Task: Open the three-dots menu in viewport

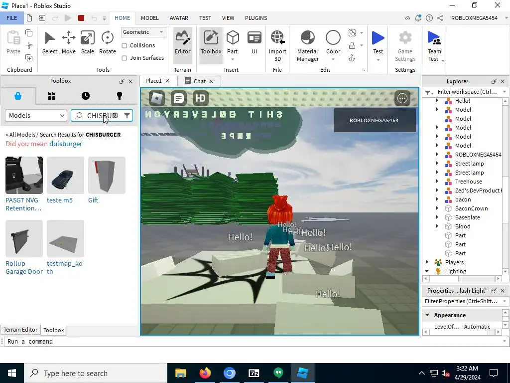Action: click(402, 98)
